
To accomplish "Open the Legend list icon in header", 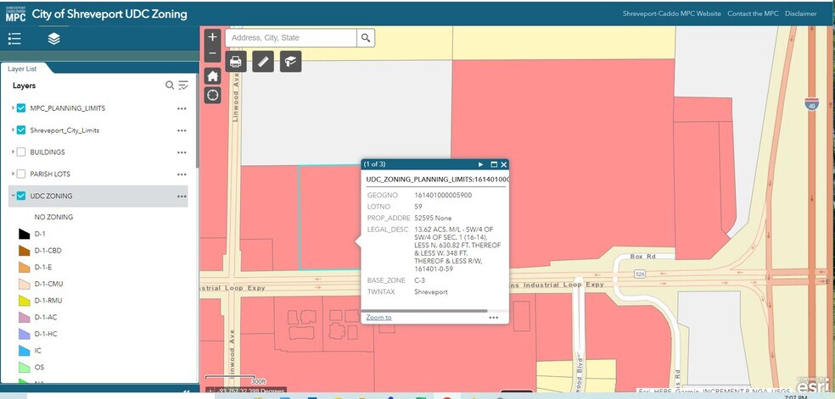I will [14, 39].
